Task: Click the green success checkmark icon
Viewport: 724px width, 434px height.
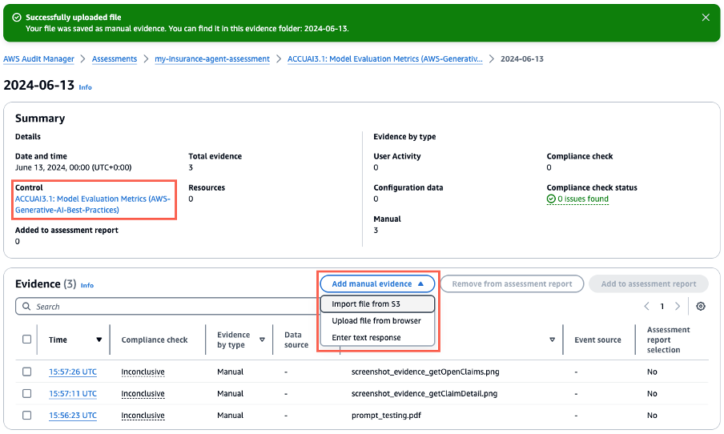Action: click(x=17, y=18)
